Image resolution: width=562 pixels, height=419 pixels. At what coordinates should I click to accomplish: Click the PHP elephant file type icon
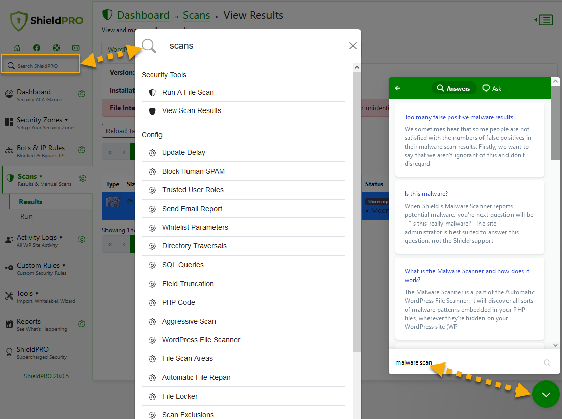(113, 201)
